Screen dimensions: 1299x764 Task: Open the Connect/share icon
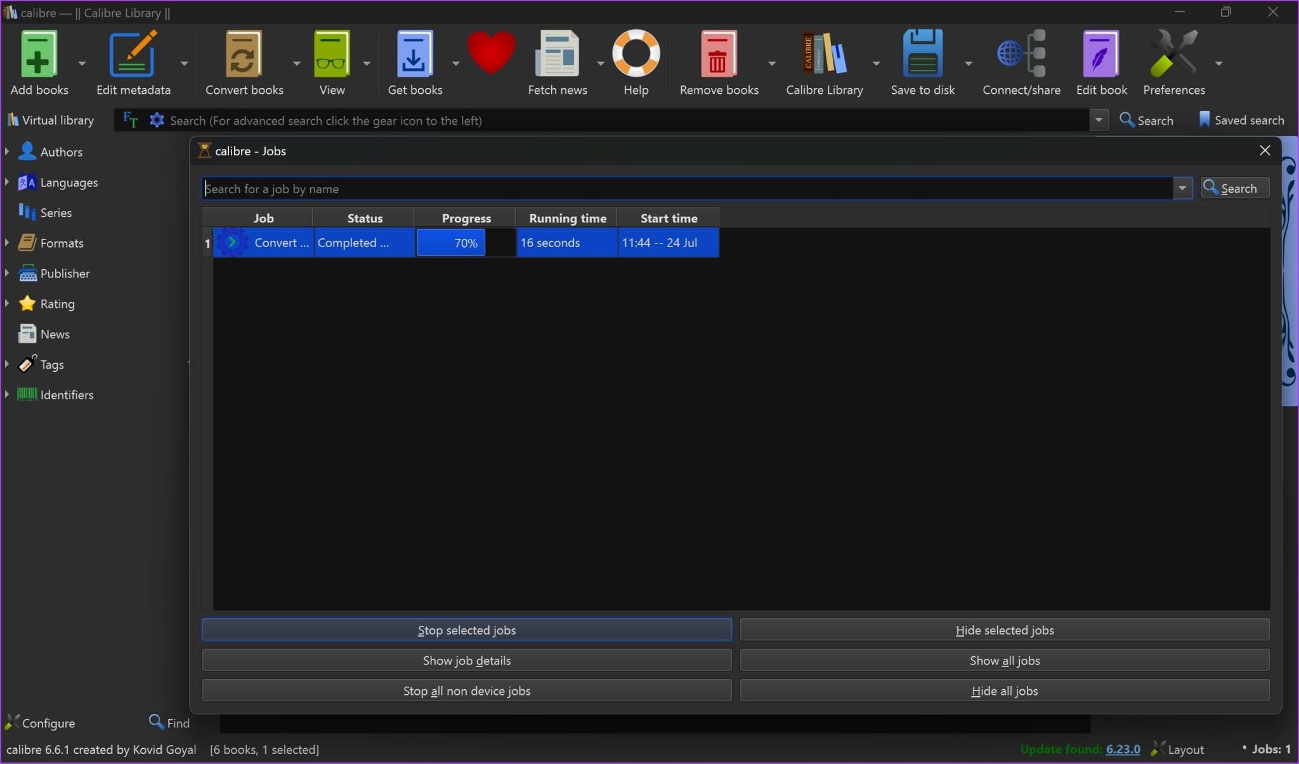[1021, 54]
